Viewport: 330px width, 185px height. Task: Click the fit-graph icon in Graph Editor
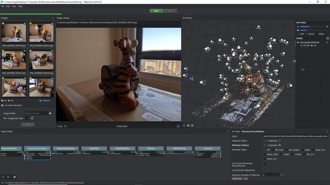click(3, 177)
